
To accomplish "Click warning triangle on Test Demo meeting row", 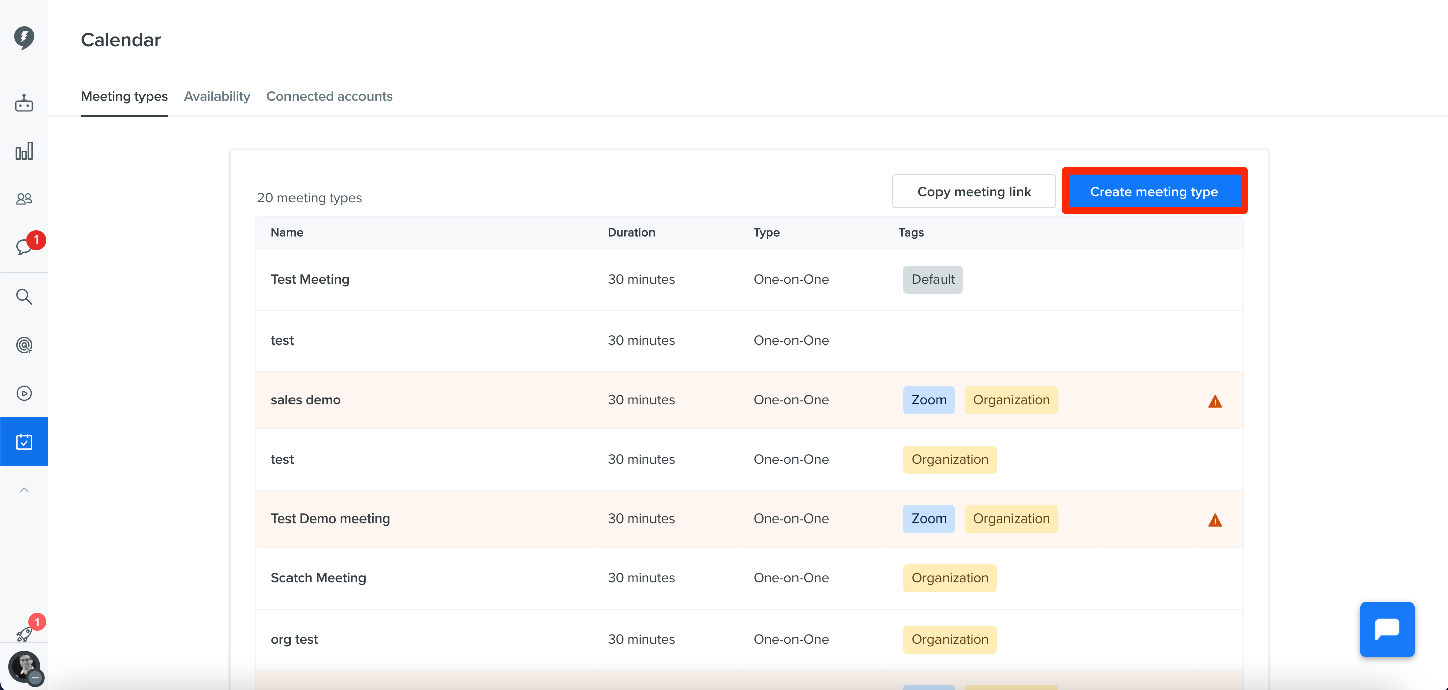I will tap(1215, 520).
